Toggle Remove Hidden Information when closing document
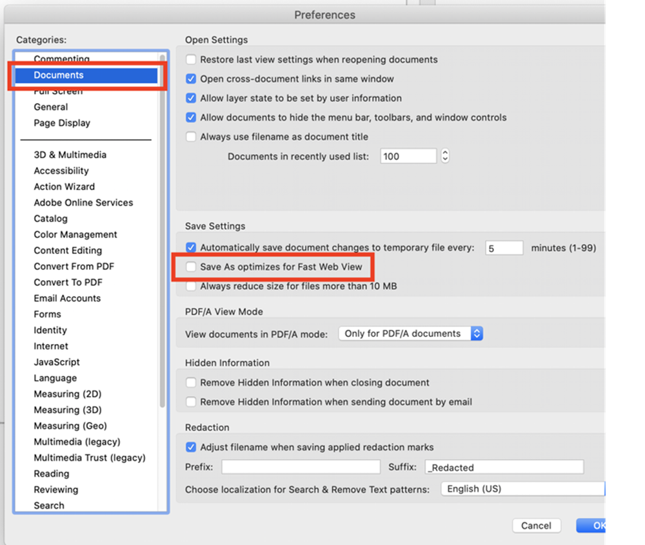The width and height of the screenshot is (645, 545). [x=191, y=383]
